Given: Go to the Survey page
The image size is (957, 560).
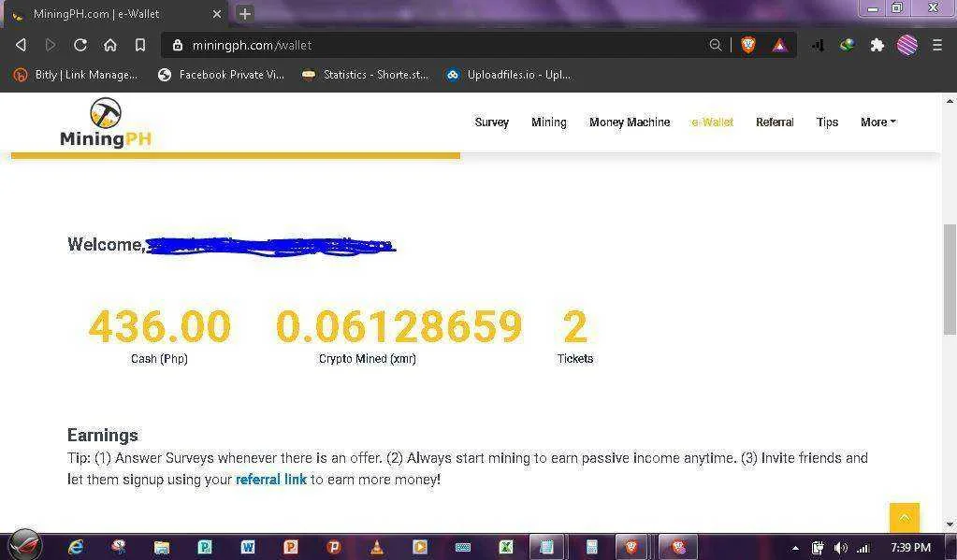Looking at the screenshot, I should [491, 122].
